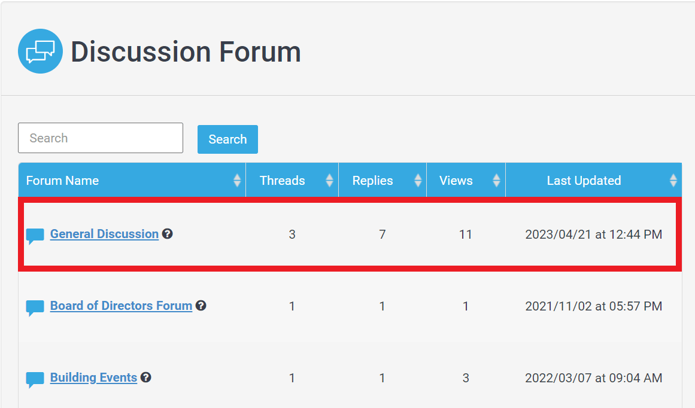Click the Building Events speech bubble icon
The width and height of the screenshot is (695, 408).
35,379
